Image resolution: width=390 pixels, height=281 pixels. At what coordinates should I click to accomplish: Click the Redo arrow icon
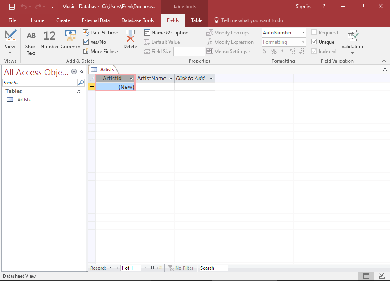(38, 7)
